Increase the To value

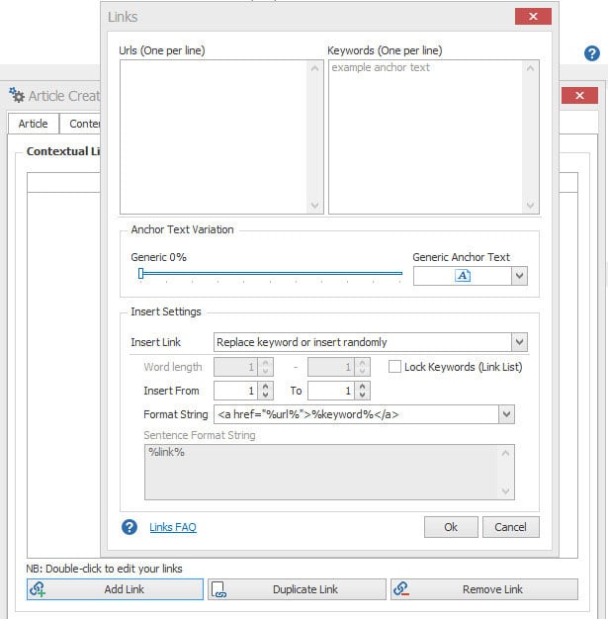(x=362, y=386)
